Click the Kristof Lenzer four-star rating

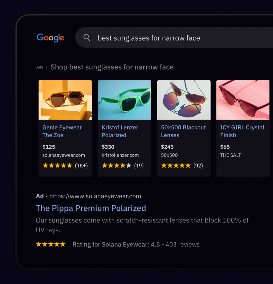(x=117, y=166)
